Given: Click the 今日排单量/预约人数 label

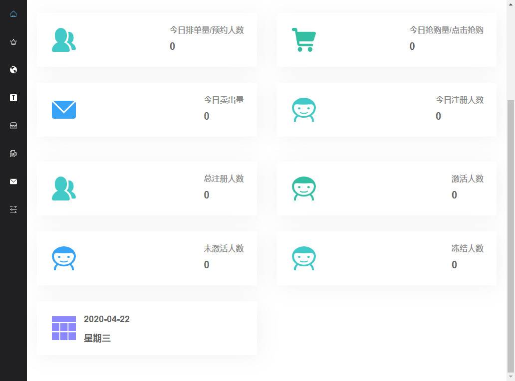Looking at the screenshot, I should click(x=207, y=30).
